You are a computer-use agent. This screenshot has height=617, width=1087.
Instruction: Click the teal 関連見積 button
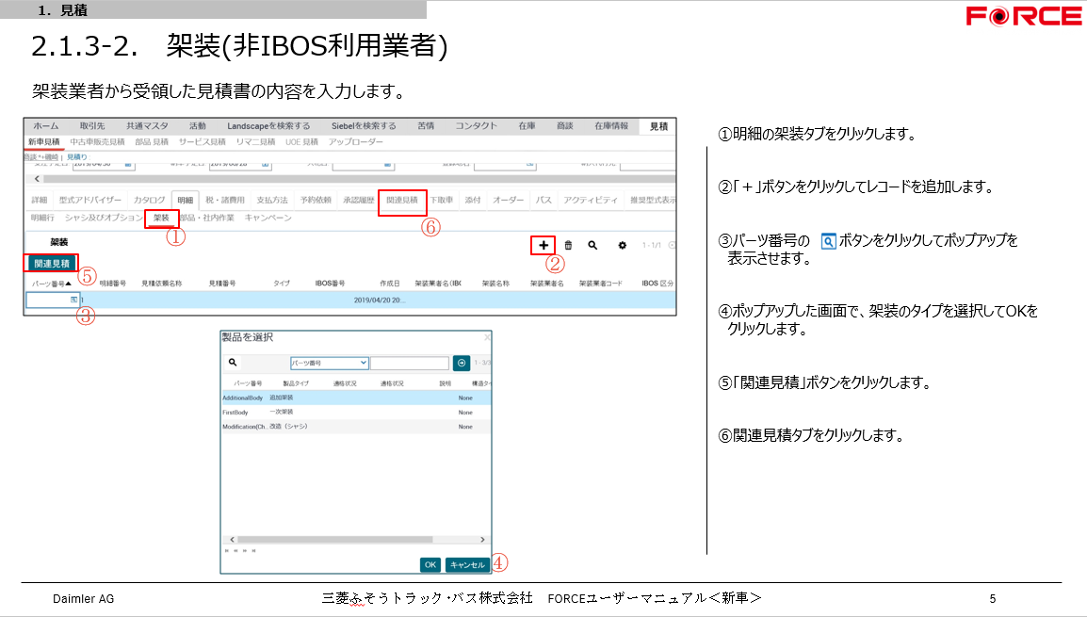(x=51, y=263)
